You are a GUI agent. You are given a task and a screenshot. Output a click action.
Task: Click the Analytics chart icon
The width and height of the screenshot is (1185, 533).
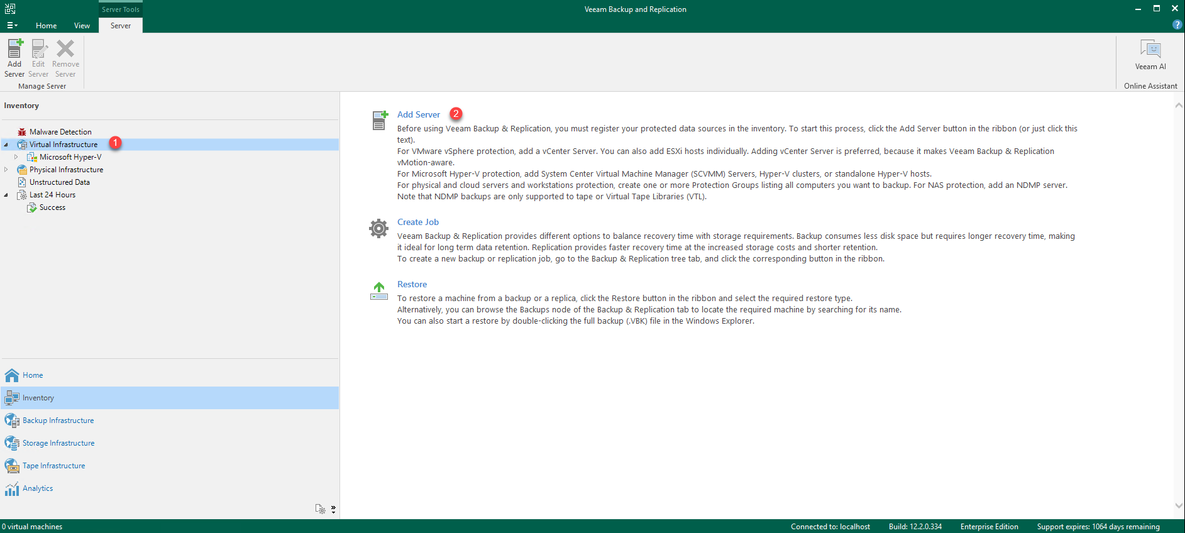tap(12, 488)
